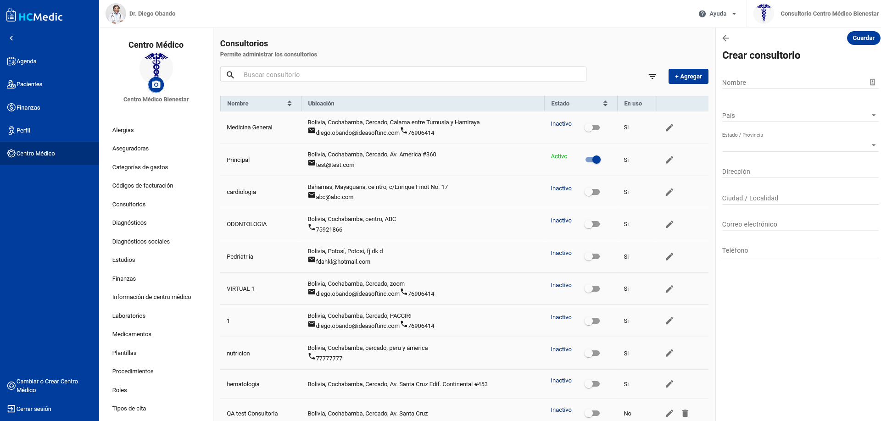This screenshot has width=881, height=421.
Task: Select Laboratorios from the Centro Médico menu
Action: 129,316
